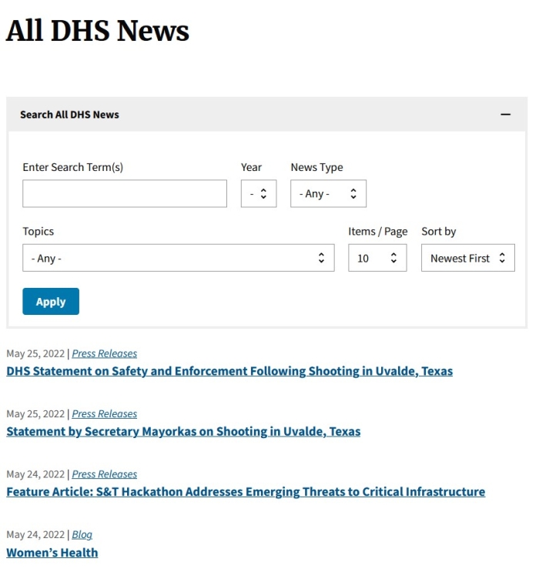Click the Year field label
The image size is (539, 582).
coord(251,167)
